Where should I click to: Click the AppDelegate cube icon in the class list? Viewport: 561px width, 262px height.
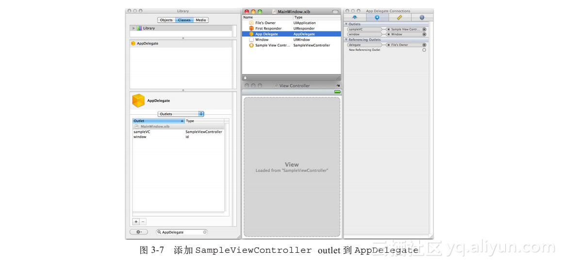[133, 43]
